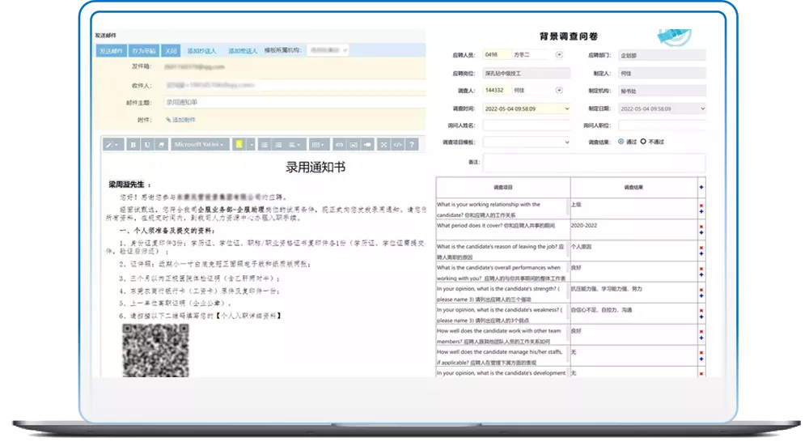Click the 询问人姓名 input field

pyautogui.click(x=527, y=125)
